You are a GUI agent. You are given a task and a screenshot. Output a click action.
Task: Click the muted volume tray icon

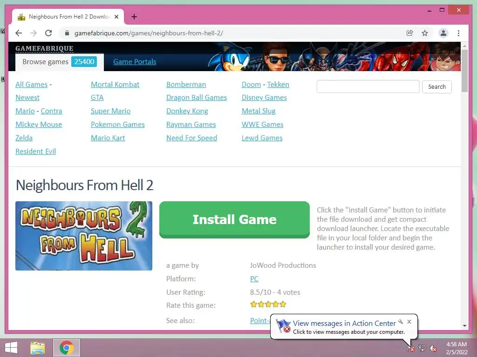click(433, 348)
